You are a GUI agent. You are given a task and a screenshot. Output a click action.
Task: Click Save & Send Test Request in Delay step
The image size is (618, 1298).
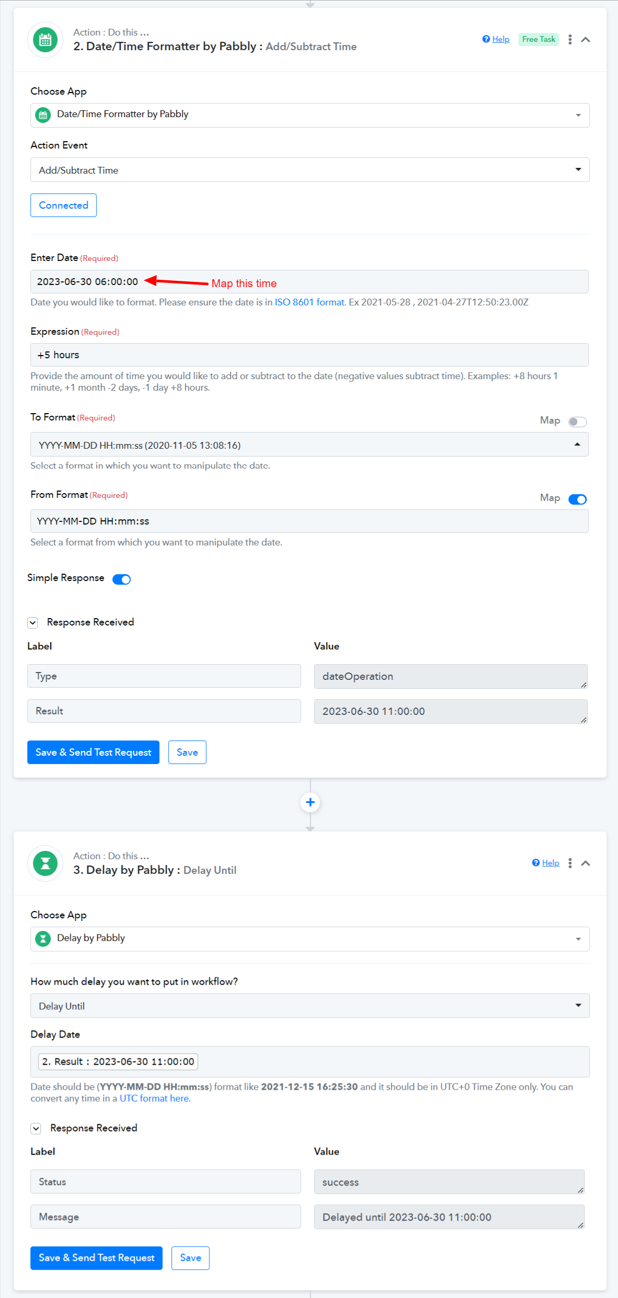[x=97, y=1258]
